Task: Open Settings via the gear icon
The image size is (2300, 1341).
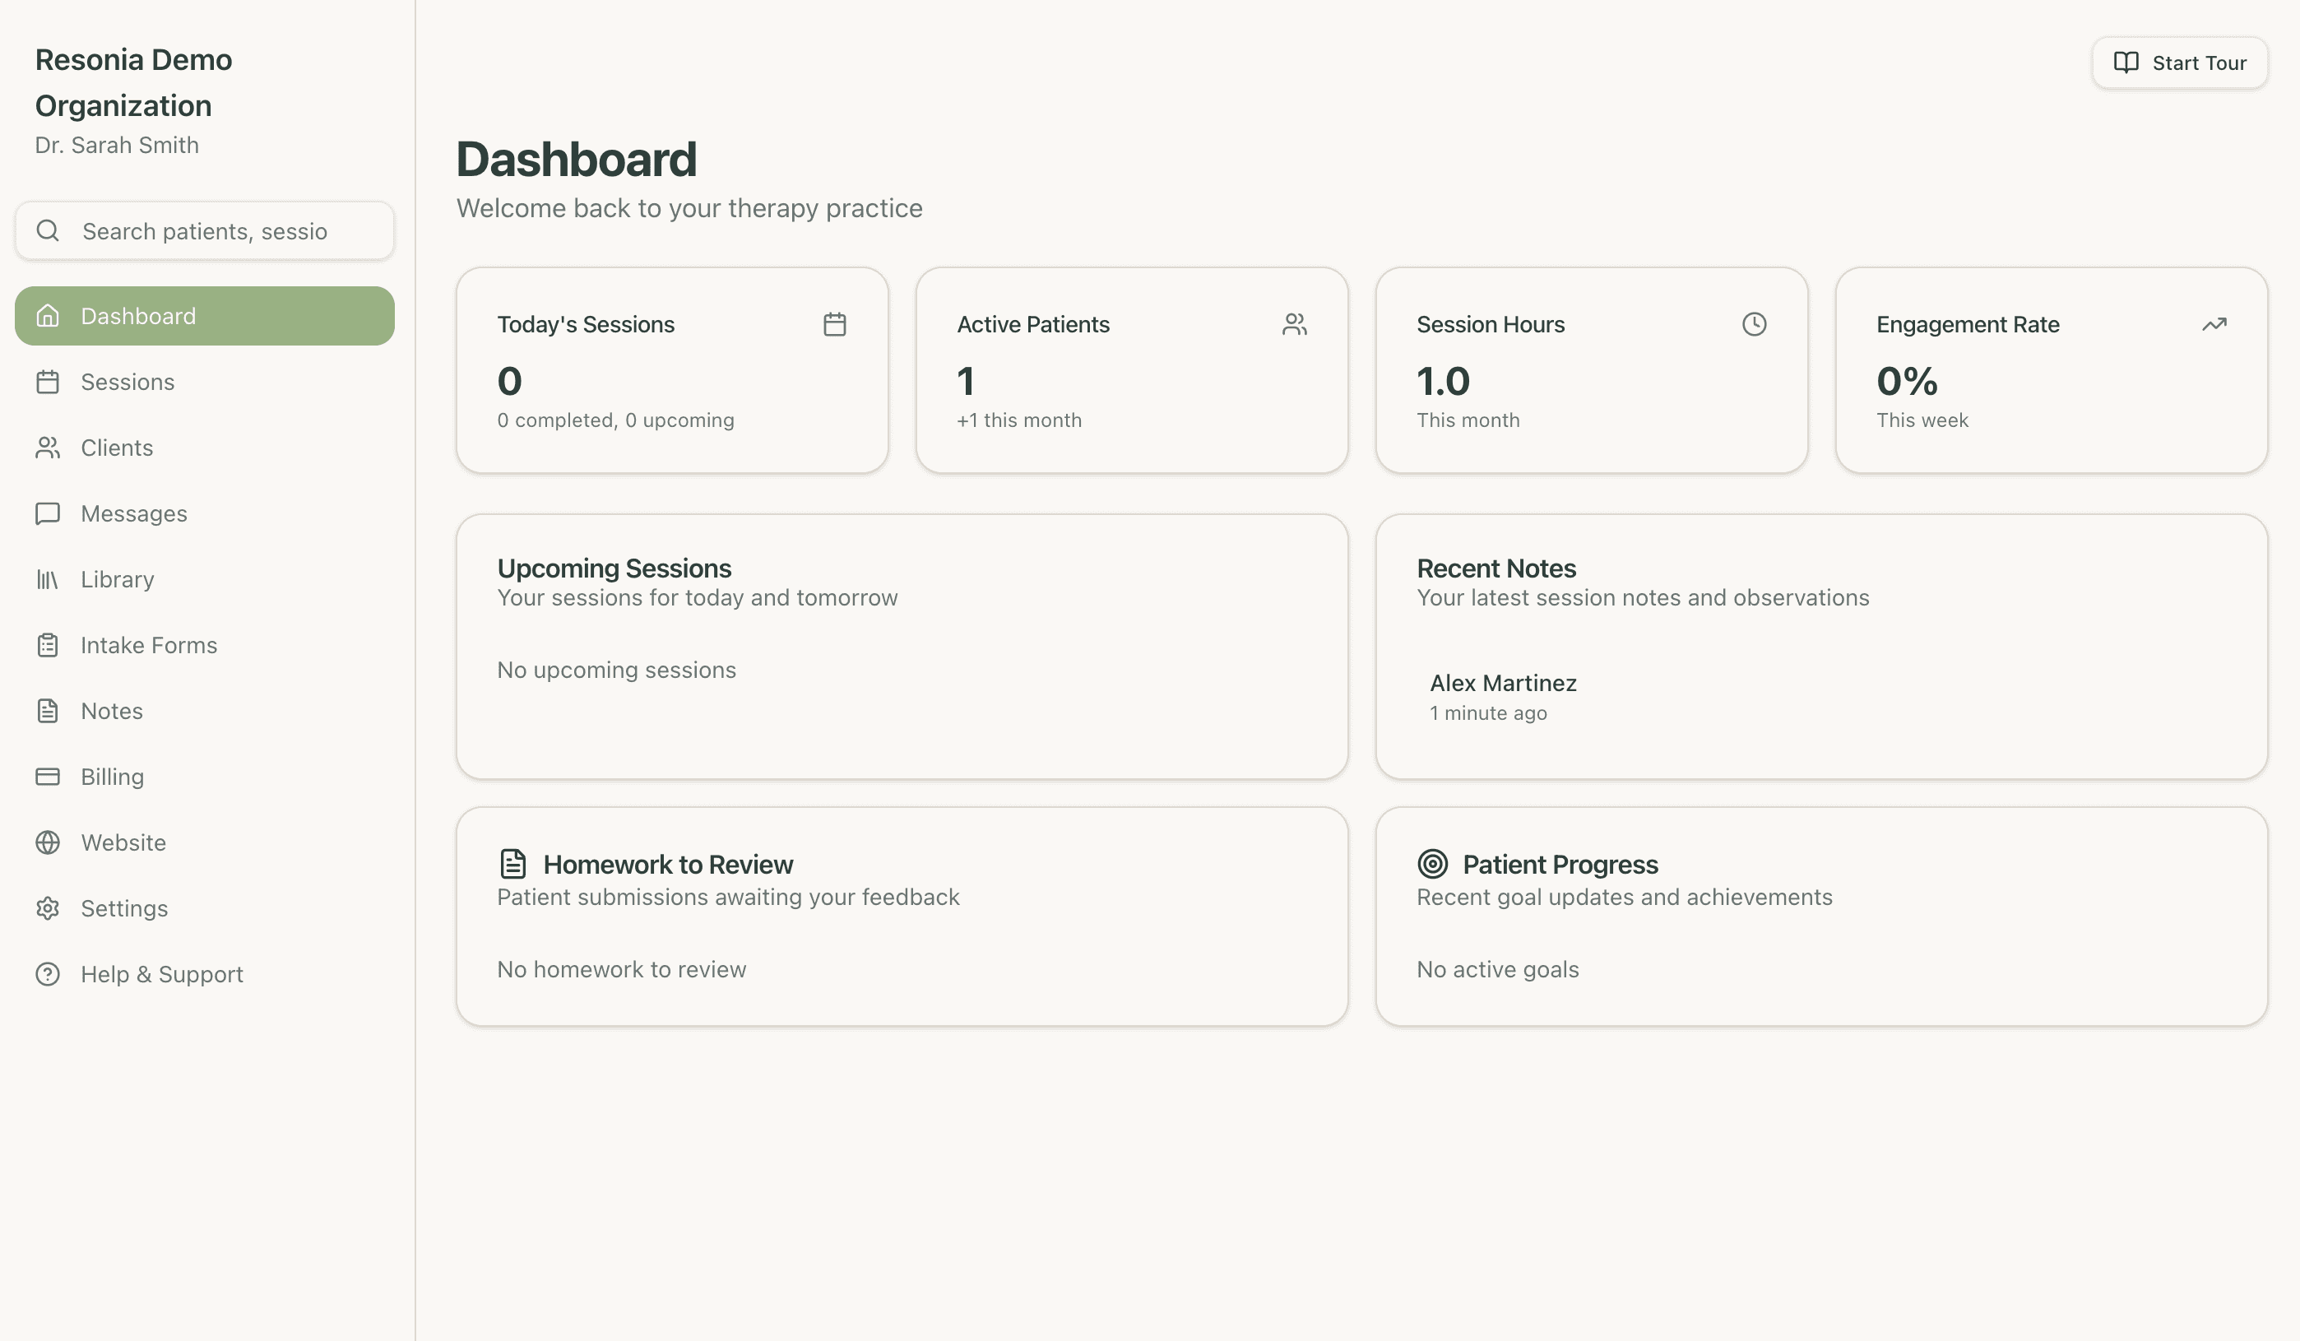Action: [49, 908]
